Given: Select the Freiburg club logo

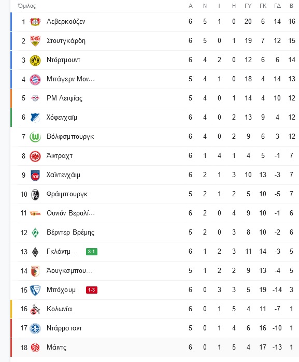Looking at the screenshot, I should [x=35, y=194].
